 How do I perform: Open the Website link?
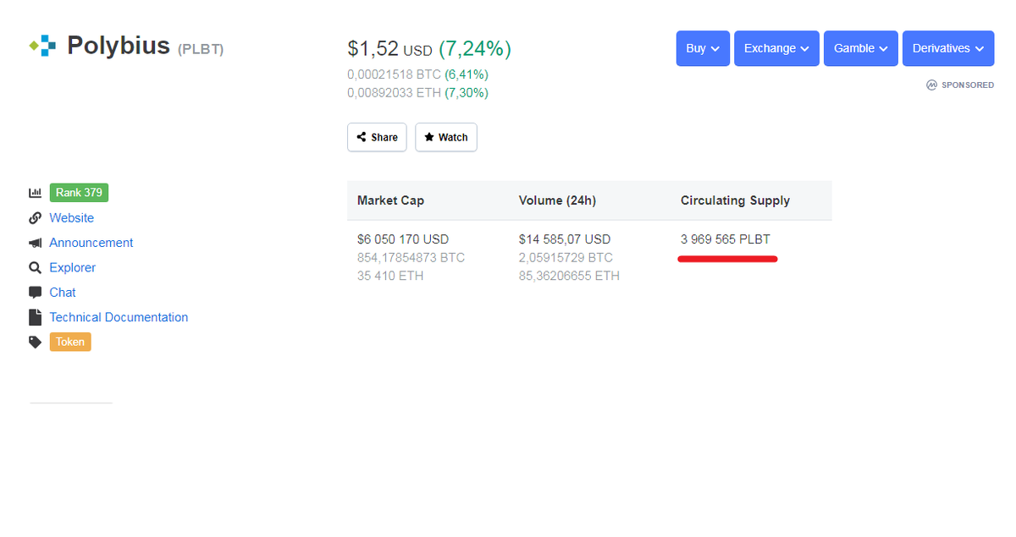click(x=72, y=218)
